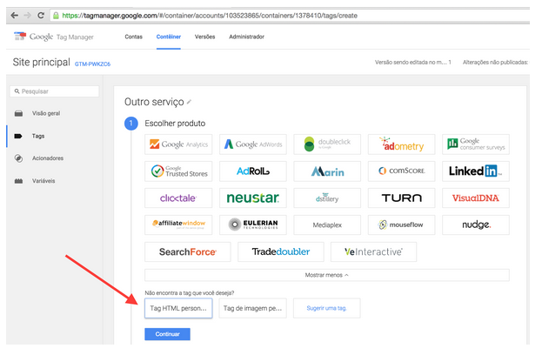Pick the Nudge product tile
The height and width of the screenshot is (355, 542).
click(476, 225)
